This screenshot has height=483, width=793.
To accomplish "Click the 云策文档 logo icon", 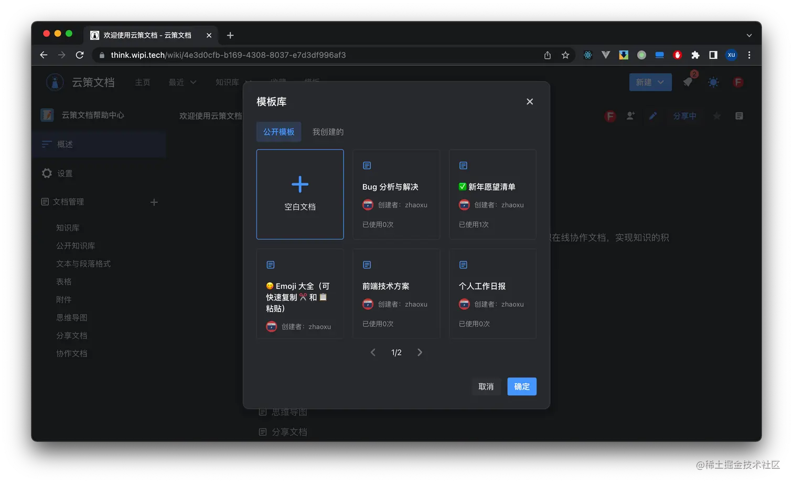I will click(55, 82).
